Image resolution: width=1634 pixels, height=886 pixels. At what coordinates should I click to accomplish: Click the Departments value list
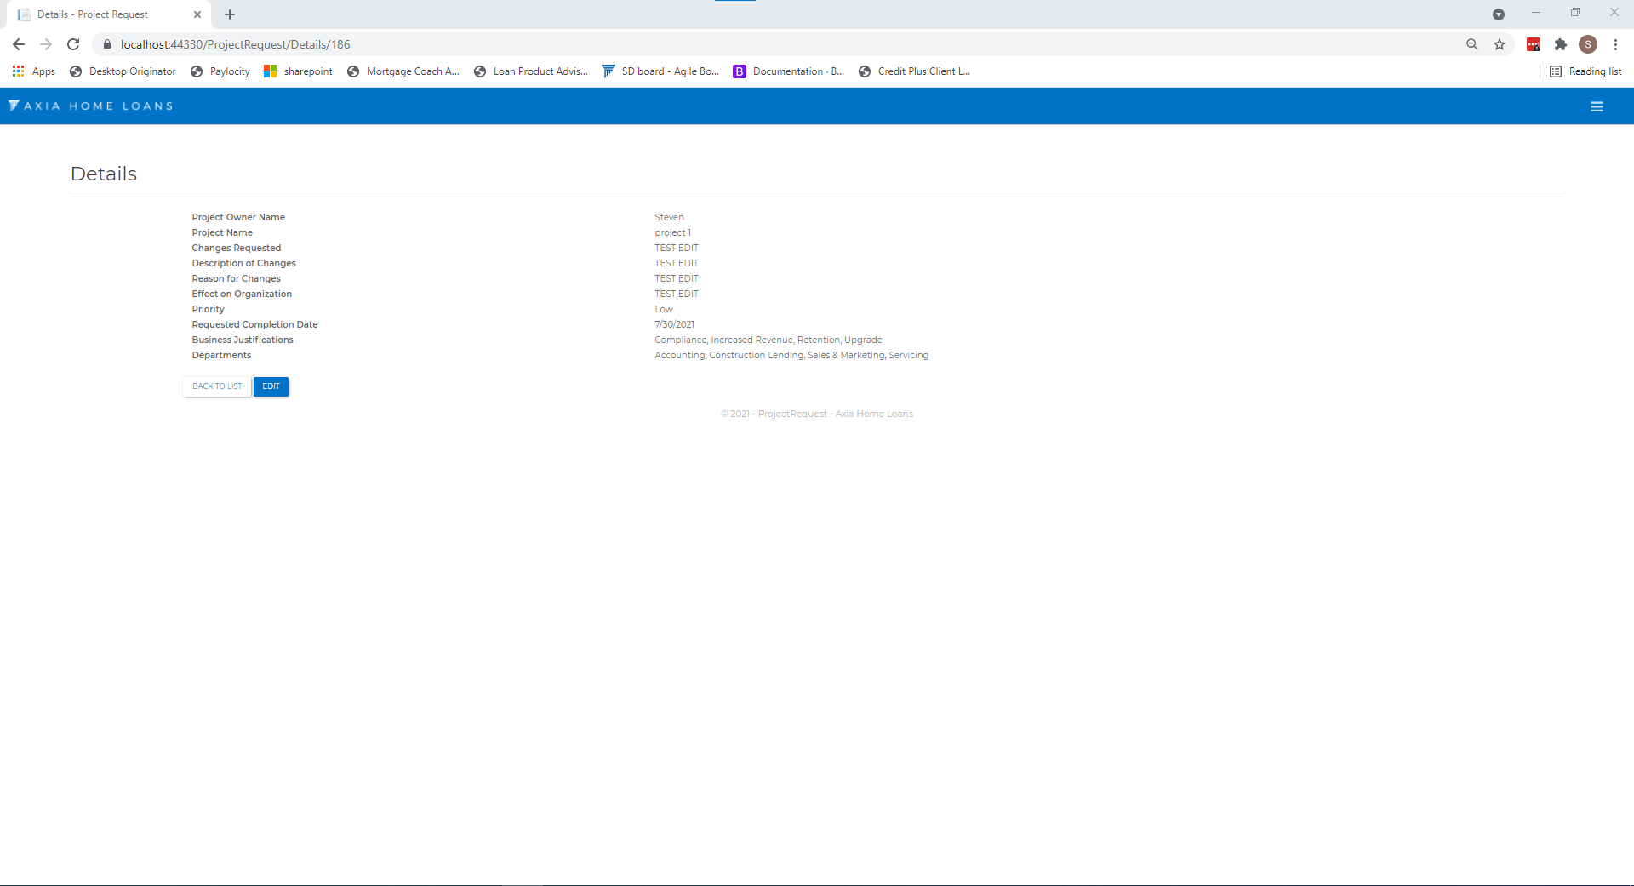pyautogui.click(x=791, y=356)
